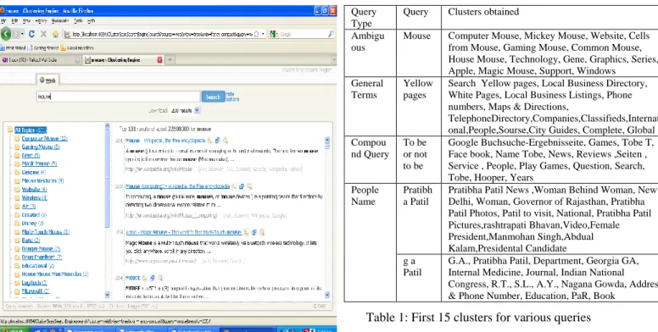This screenshot has height=332, width=658.
Task: Show in clusters icon for first Wikipedia result
Action: [209, 141]
